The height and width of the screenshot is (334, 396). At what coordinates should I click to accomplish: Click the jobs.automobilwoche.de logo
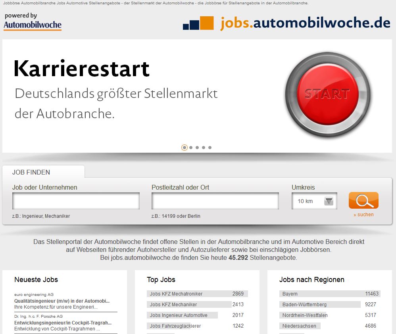tap(286, 23)
